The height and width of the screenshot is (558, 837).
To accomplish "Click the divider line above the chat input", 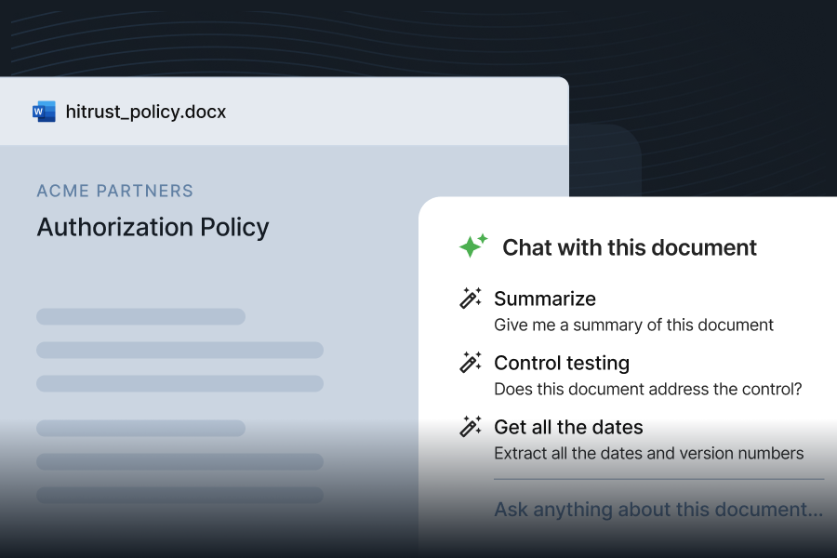I will 658,479.
